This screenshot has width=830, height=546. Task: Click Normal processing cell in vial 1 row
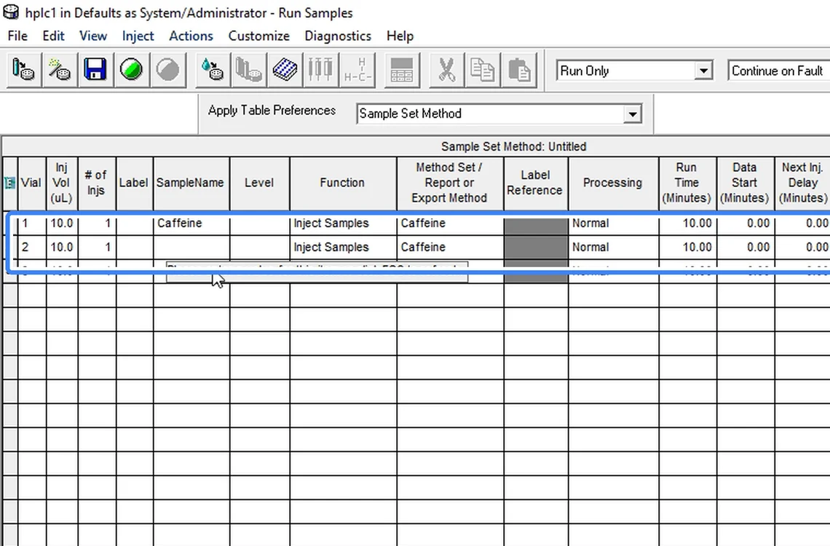pos(614,223)
